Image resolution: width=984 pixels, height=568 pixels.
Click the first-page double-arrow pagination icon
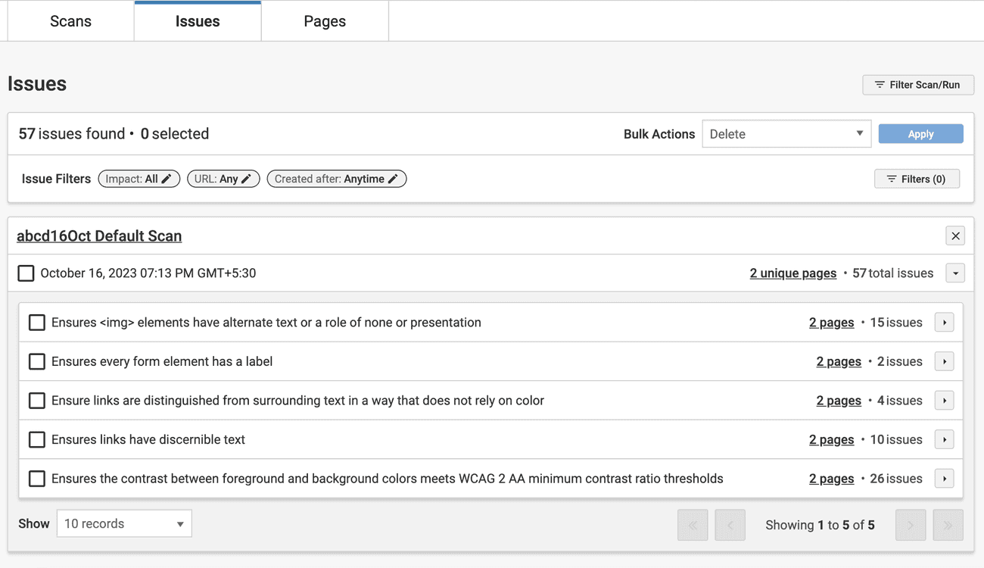tap(693, 524)
